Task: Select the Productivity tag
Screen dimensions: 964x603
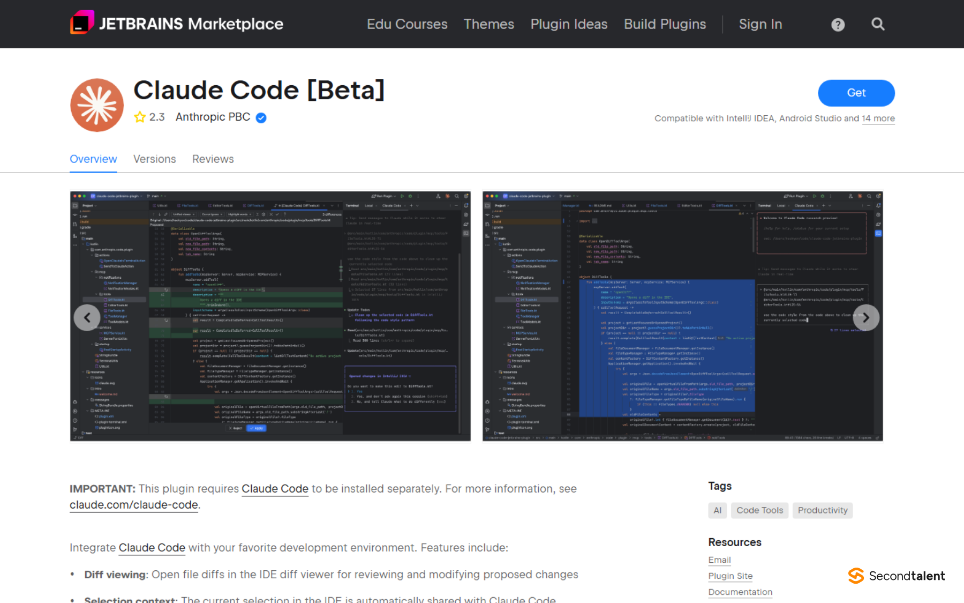Action: [x=823, y=510]
